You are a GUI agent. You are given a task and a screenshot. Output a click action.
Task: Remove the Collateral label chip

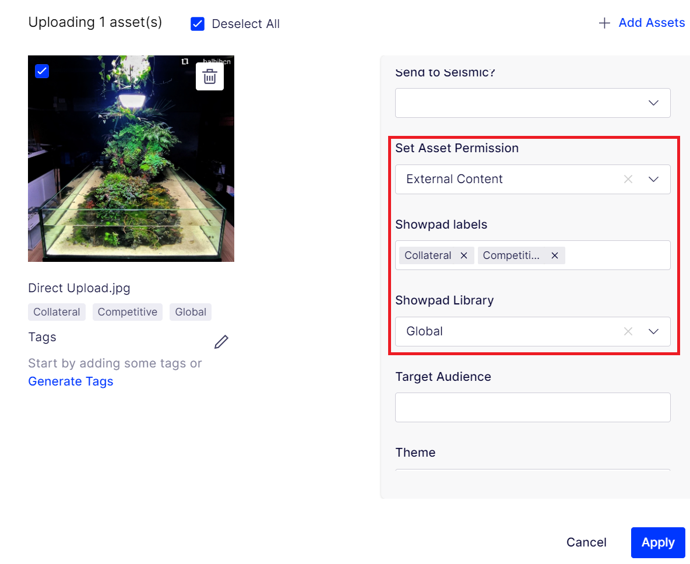click(x=464, y=255)
